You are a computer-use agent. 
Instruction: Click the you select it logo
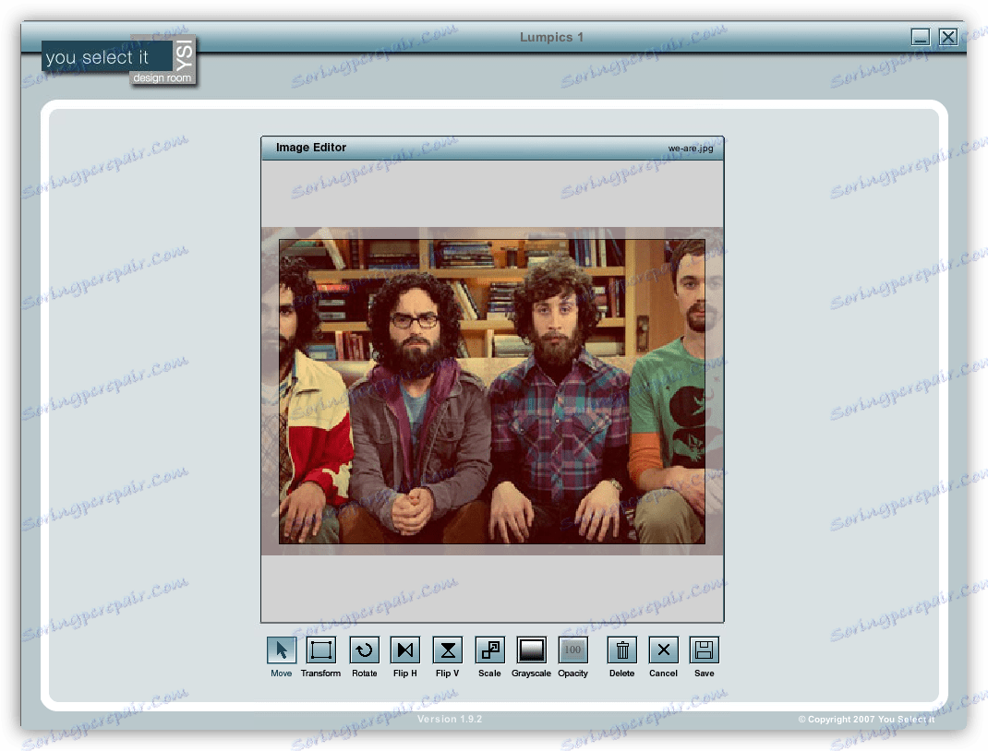coord(119,61)
